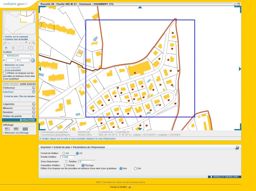This screenshot has height=191, width=256.
Task: Validate coordinates with the checkmark icon
Action: pyautogui.click(x=33, y=60)
